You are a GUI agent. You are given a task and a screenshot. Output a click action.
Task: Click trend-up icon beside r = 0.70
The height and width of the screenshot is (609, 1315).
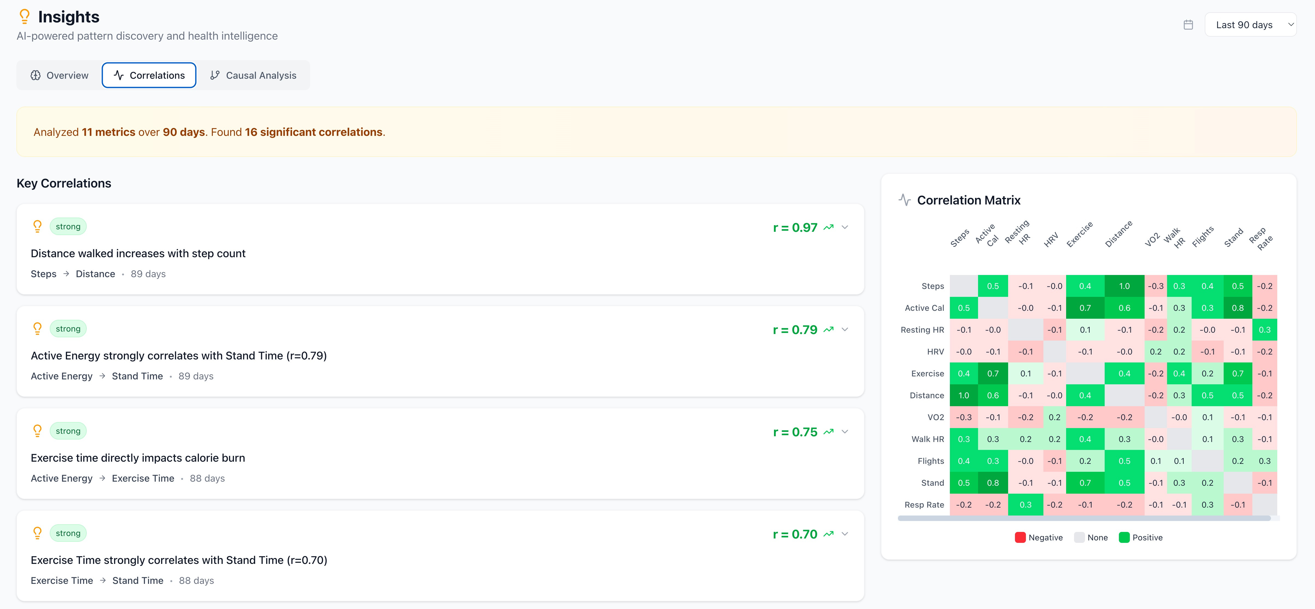(828, 535)
